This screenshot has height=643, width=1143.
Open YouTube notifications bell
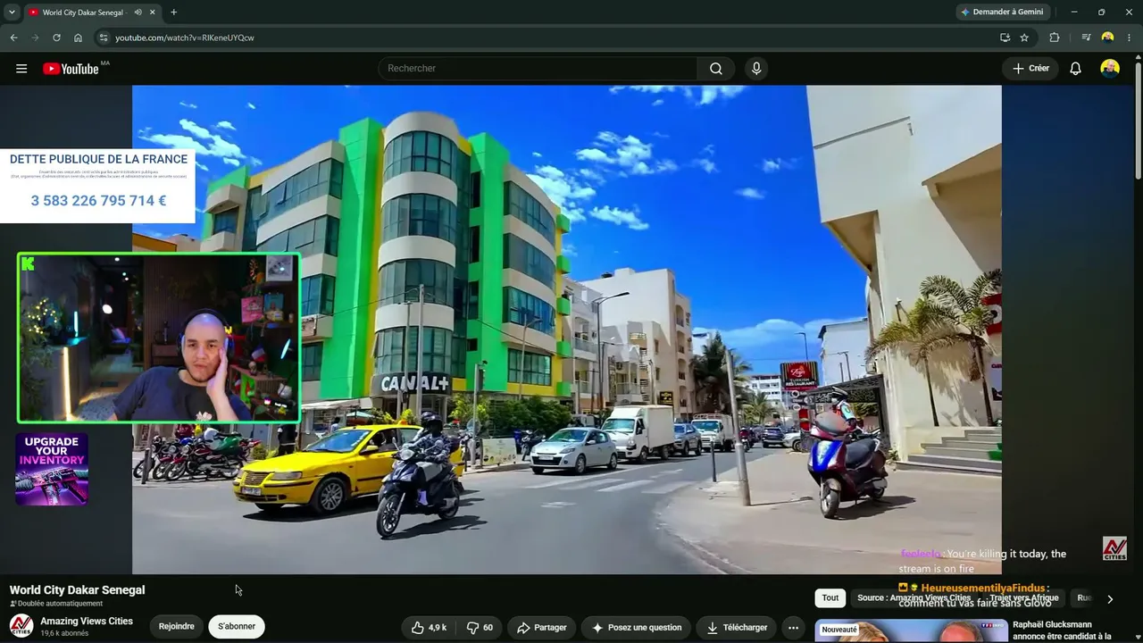(1075, 69)
